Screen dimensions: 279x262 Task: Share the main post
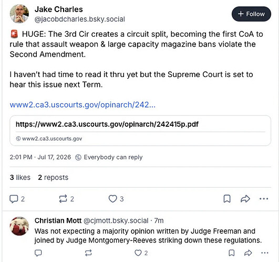245,199
